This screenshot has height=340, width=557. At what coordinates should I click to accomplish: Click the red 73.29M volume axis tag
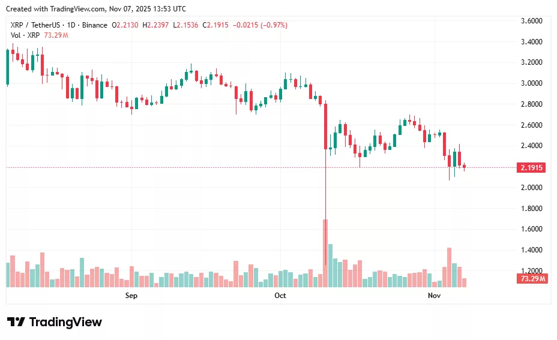pos(532,279)
